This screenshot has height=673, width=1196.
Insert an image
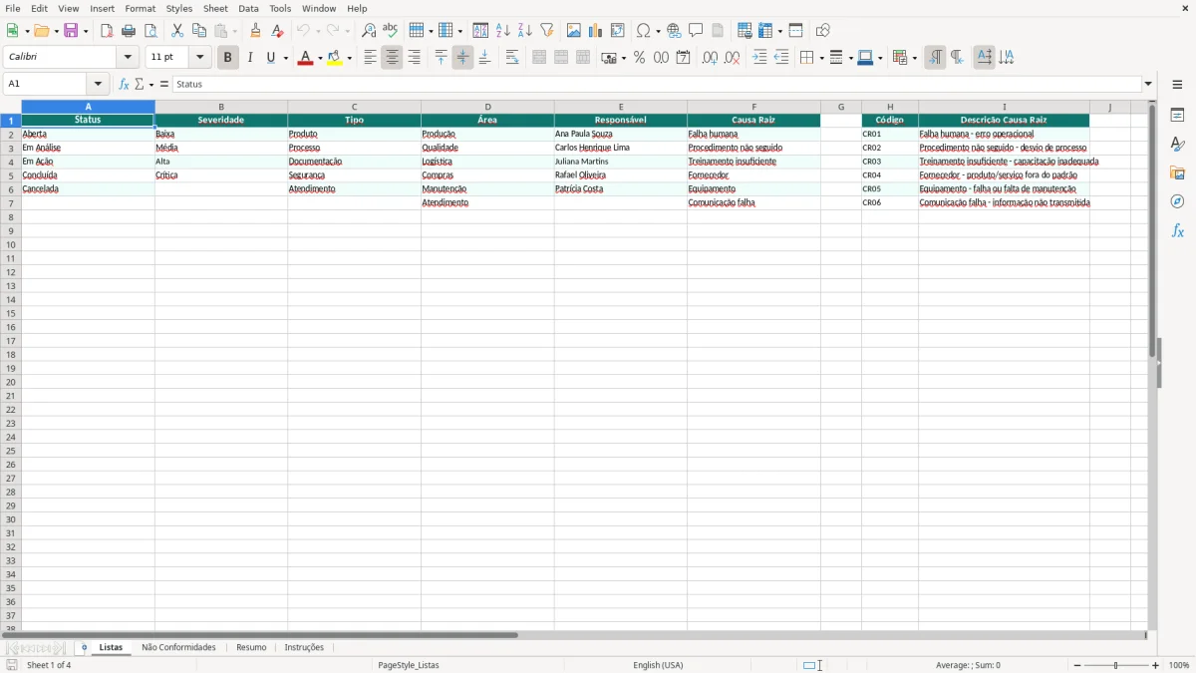tap(574, 31)
